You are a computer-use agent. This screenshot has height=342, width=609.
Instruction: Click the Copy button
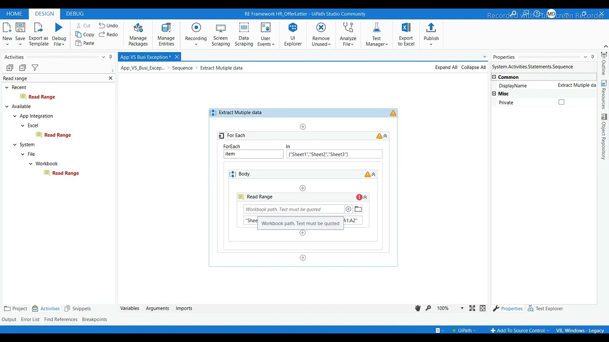tap(85, 34)
